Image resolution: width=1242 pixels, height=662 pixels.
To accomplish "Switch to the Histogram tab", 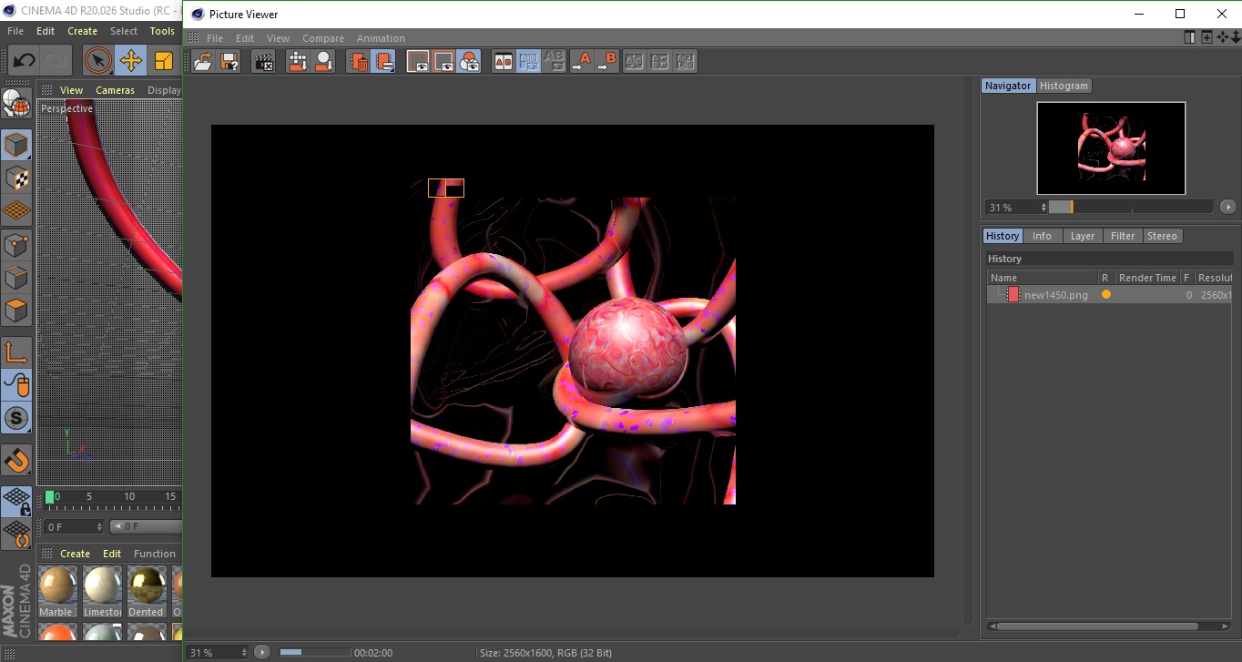I will pyautogui.click(x=1064, y=86).
